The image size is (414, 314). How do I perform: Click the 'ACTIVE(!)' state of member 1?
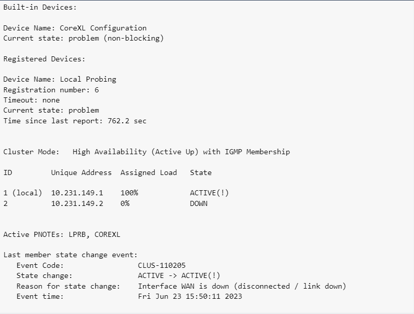tap(210, 193)
